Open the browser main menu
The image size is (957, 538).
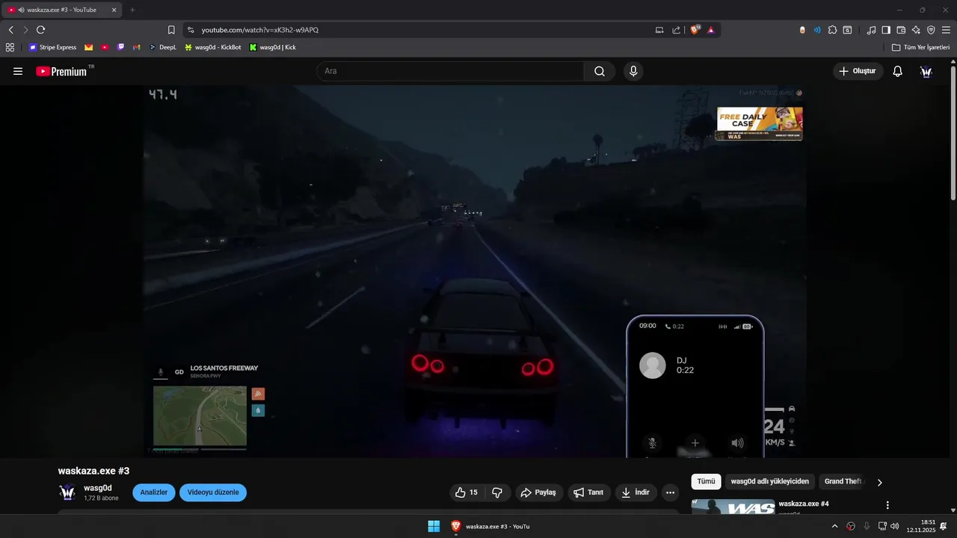(x=946, y=30)
